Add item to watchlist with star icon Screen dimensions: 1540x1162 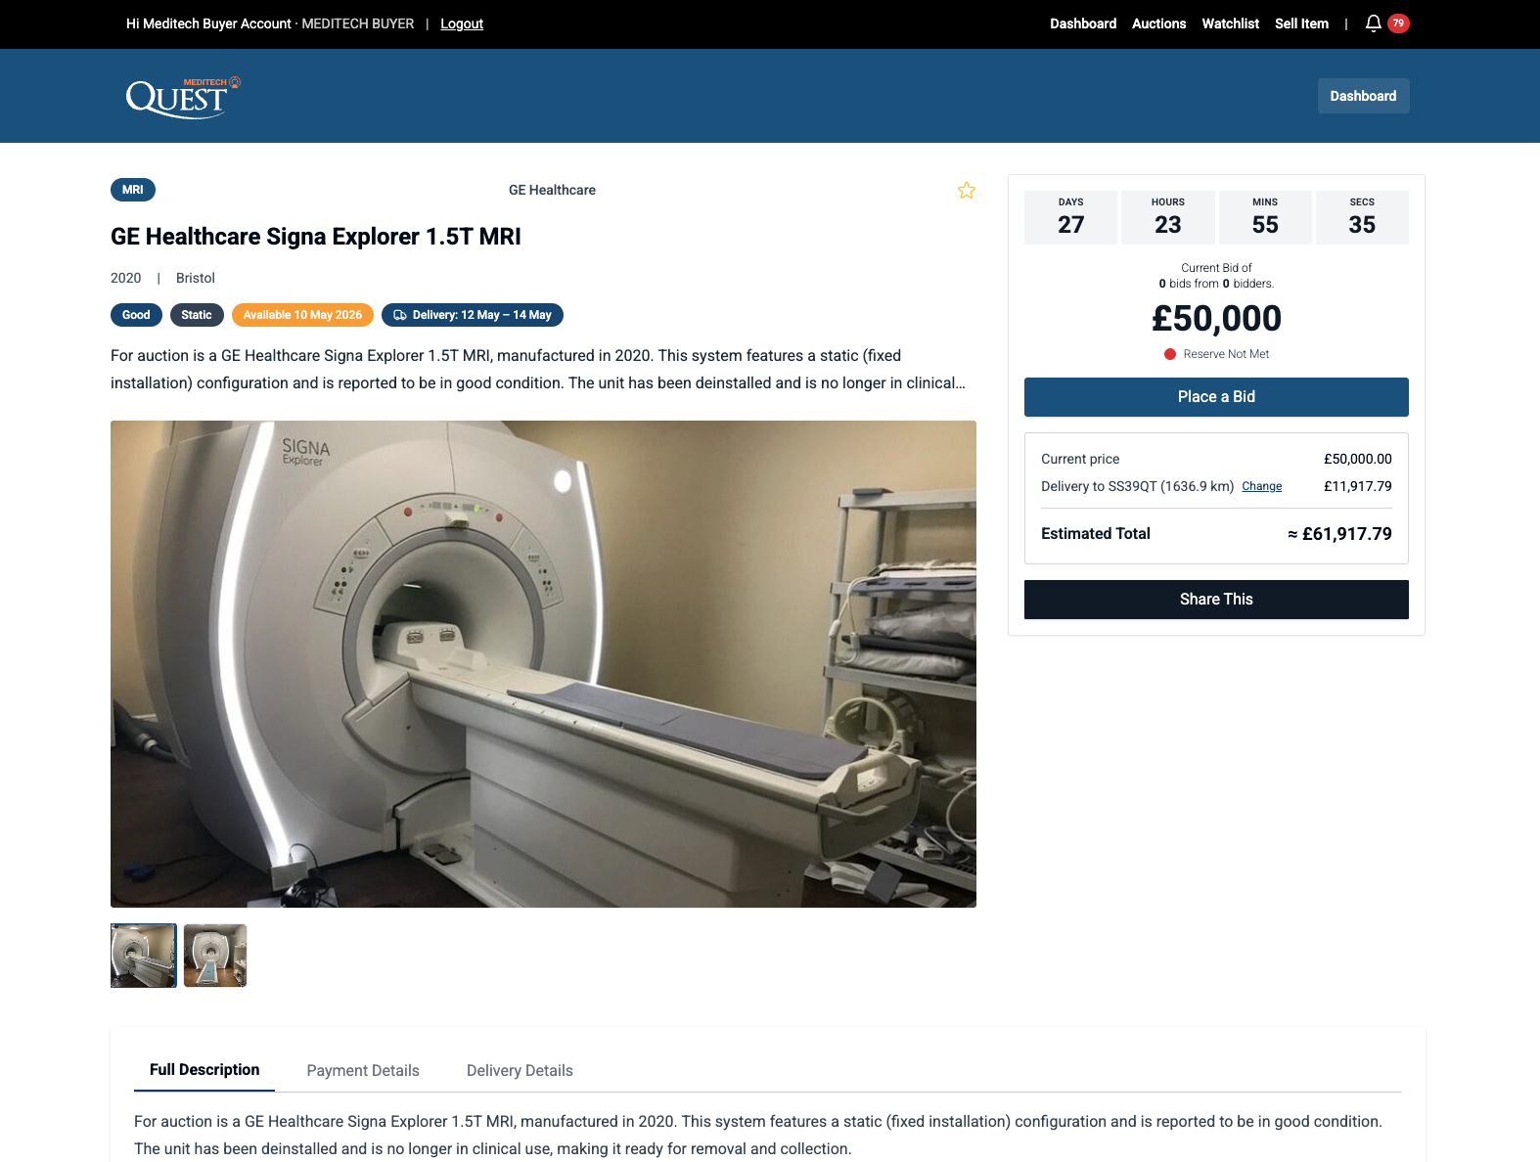pyautogui.click(x=967, y=191)
